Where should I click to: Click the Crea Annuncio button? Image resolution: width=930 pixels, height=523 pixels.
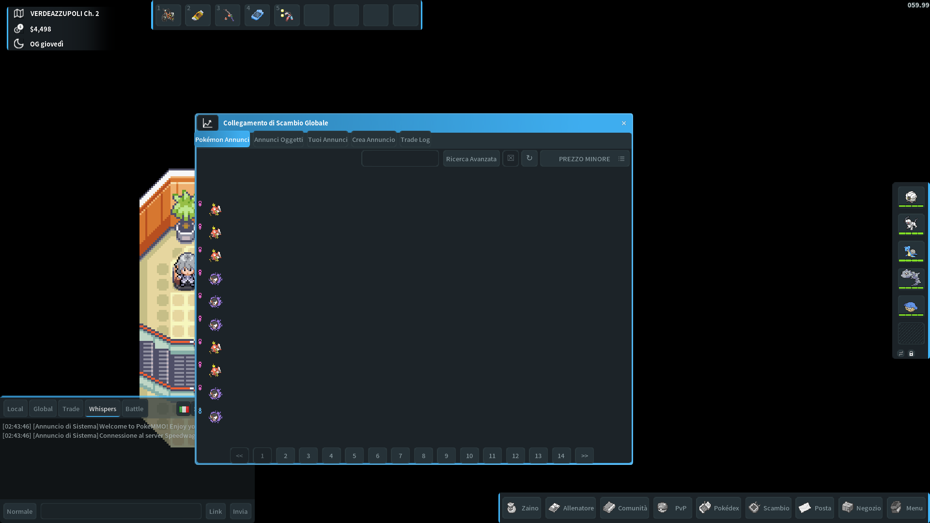pyautogui.click(x=373, y=139)
